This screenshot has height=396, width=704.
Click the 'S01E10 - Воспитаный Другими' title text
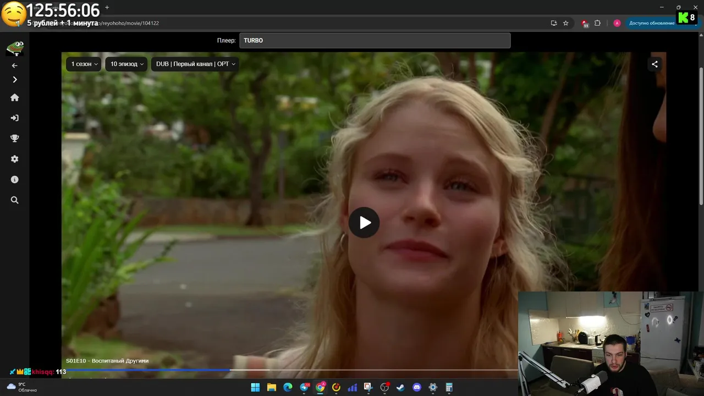(107, 361)
